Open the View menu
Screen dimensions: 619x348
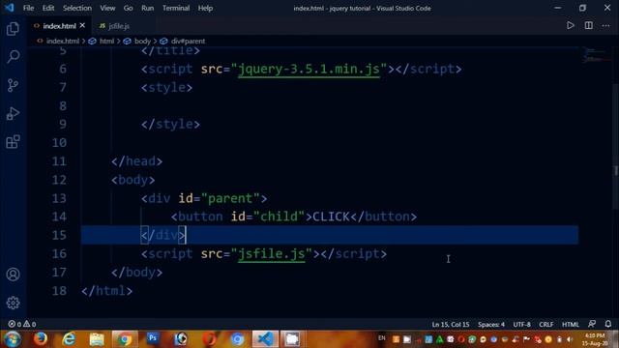[107, 8]
